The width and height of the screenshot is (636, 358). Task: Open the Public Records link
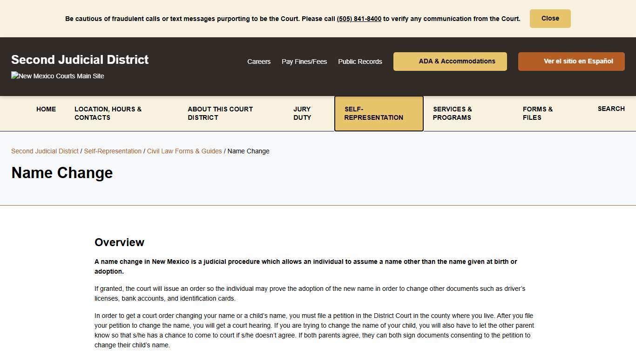(360, 62)
